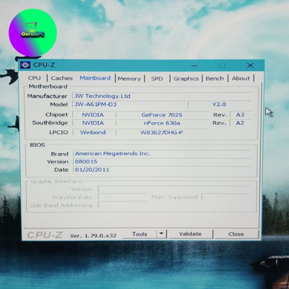This screenshot has width=289, height=289.
Task: Click the LPCIO label
Action: coord(59,132)
